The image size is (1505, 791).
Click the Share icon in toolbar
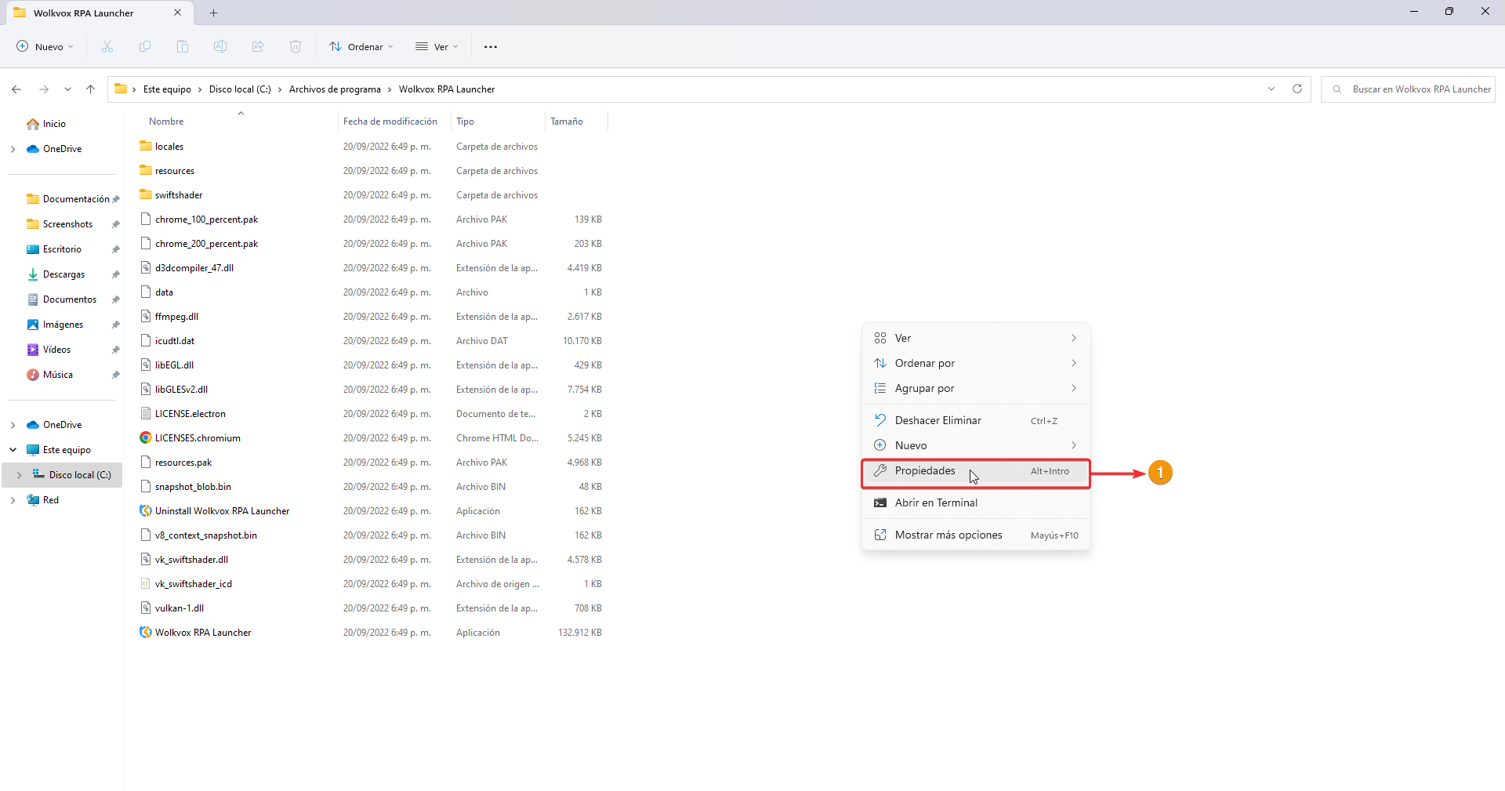[x=258, y=46]
